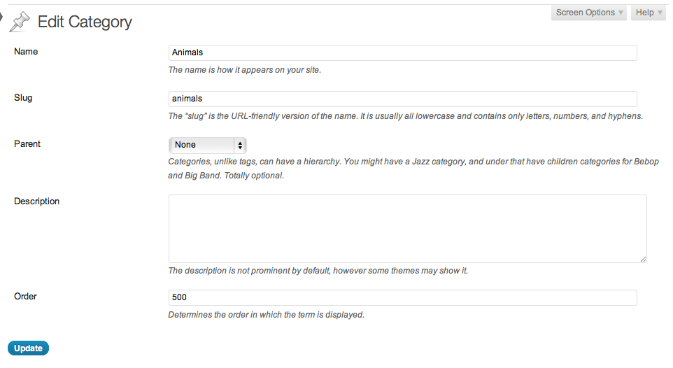Click inside the Description text area
The image size is (673, 368).
(x=407, y=229)
